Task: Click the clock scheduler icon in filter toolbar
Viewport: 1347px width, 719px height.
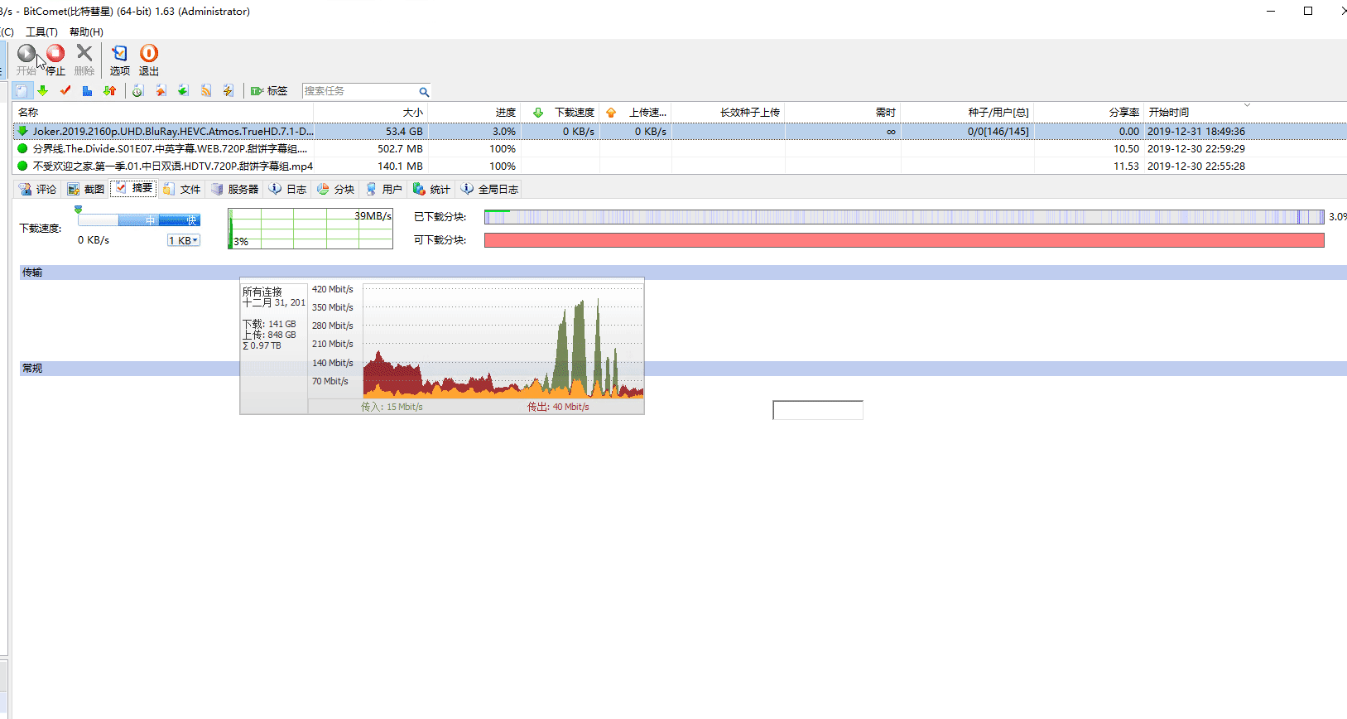Action: click(138, 91)
